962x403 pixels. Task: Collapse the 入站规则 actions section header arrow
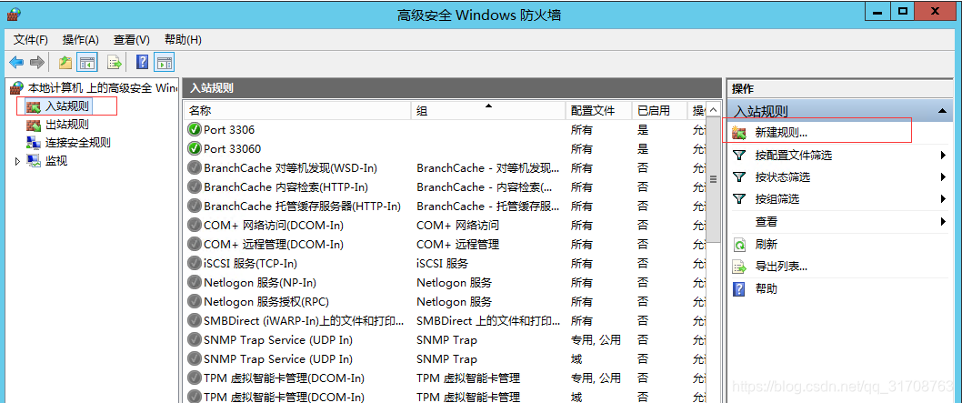(x=943, y=111)
